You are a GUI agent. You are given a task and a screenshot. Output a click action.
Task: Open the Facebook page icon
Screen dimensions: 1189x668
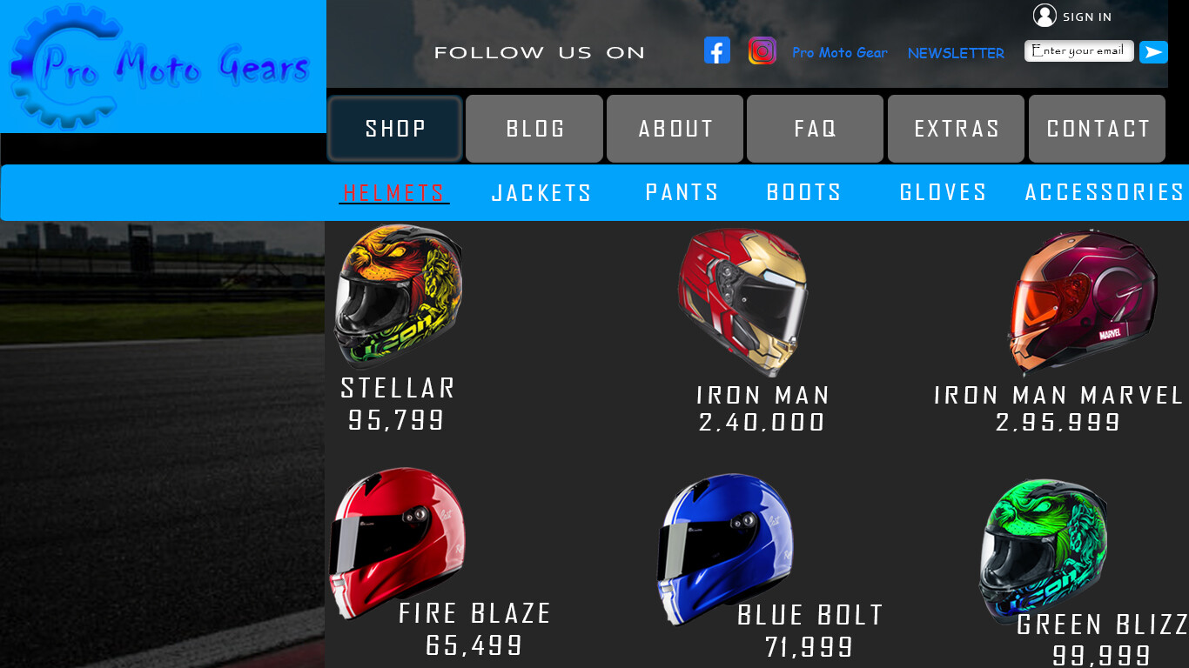717,50
